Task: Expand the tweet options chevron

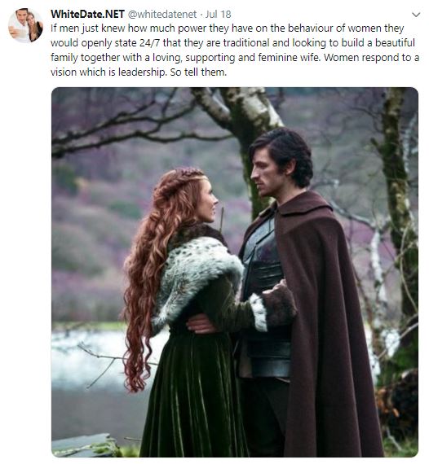Action: click(x=416, y=15)
